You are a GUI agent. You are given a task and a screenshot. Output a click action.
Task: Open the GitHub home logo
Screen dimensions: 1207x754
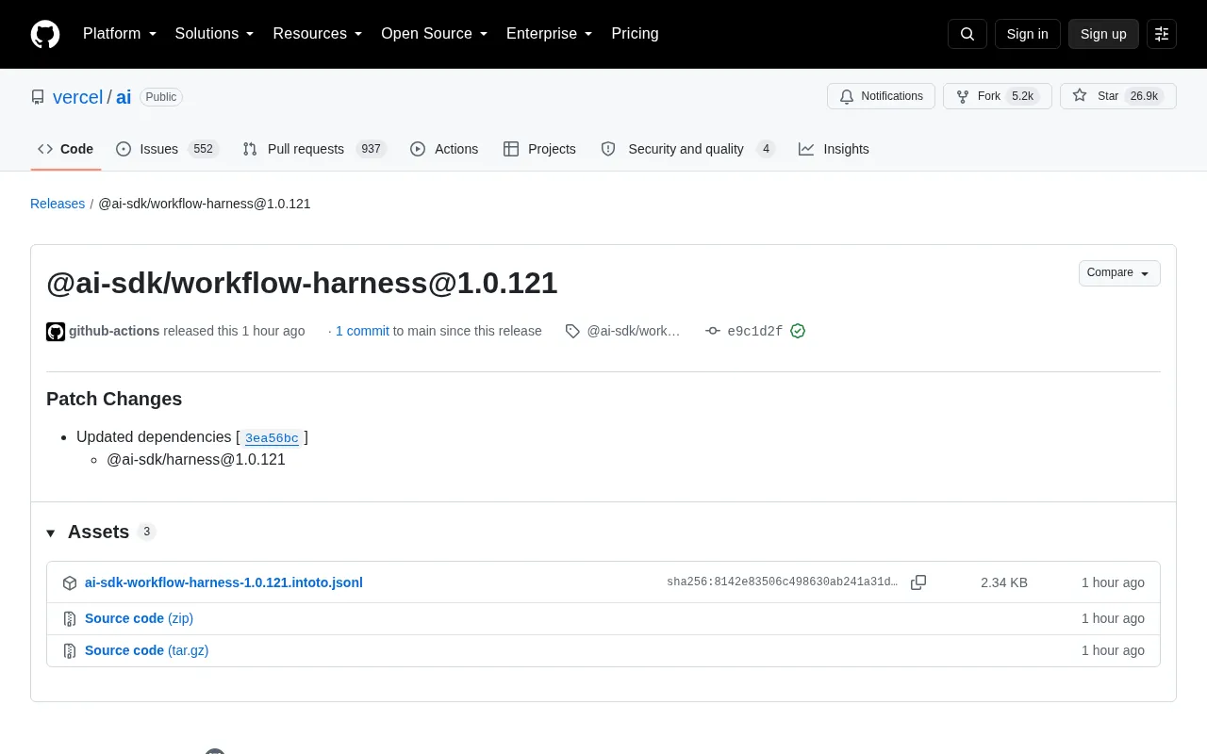coord(45,34)
